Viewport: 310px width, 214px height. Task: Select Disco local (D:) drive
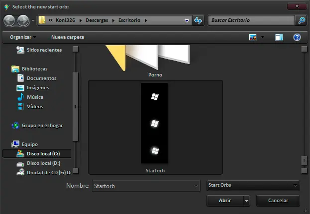pyautogui.click(x=38, y=163)
